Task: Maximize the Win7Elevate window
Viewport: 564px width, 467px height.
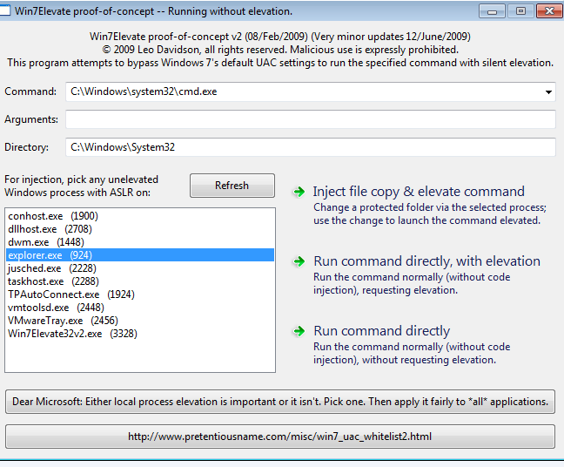Action: pos(520,11)
